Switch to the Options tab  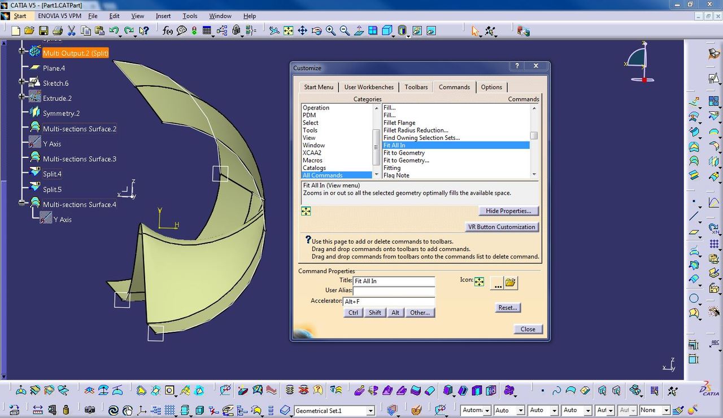pos(491,87)
